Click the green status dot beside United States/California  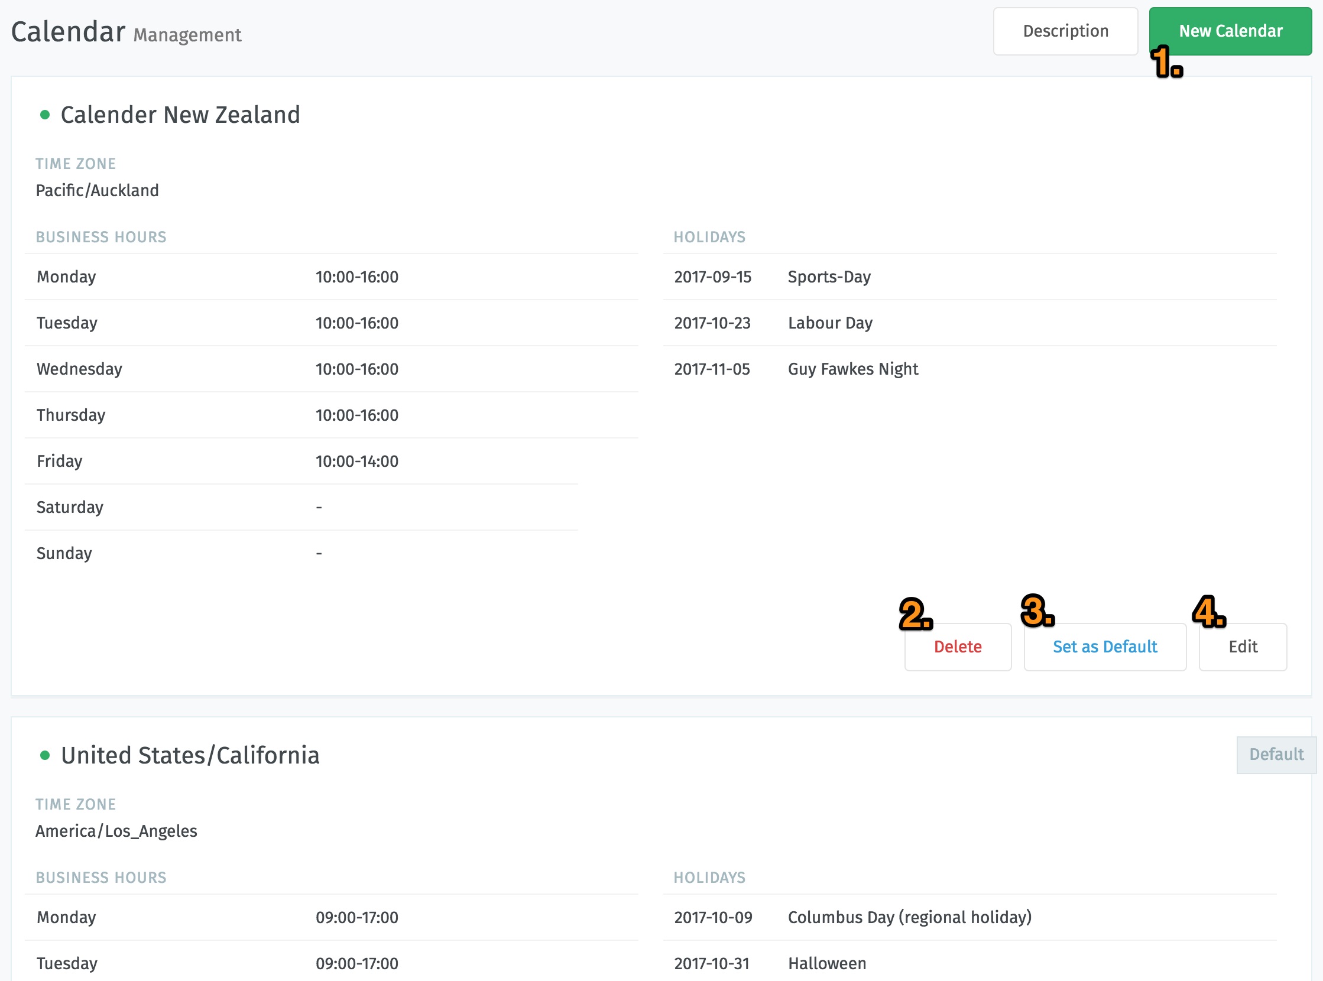[x=44, y=755]
